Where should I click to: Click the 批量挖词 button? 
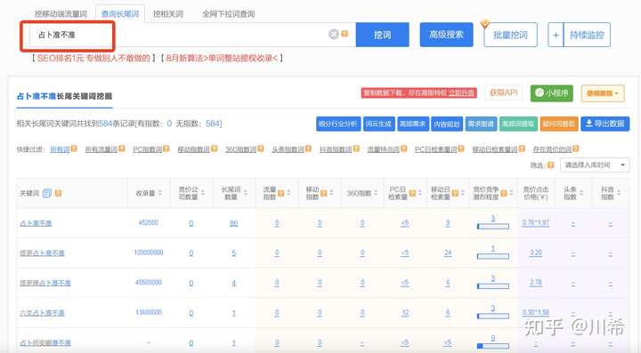click(510, 35)
